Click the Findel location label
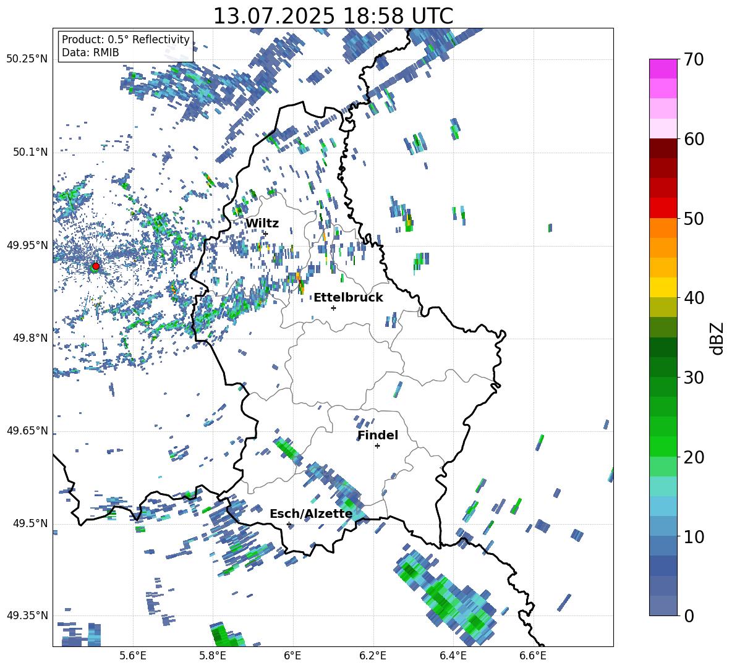 378,435
